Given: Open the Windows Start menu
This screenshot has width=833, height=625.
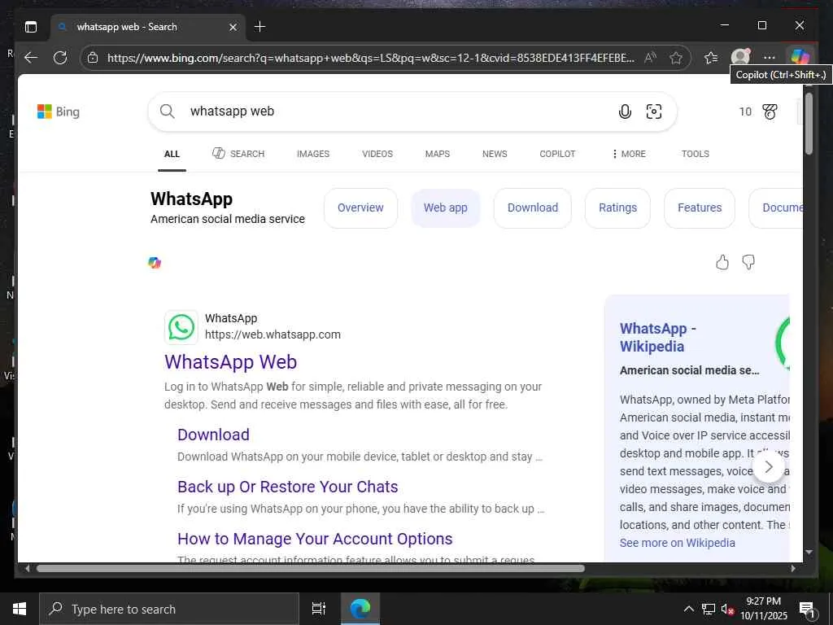Looking at the screenshot, I should [20, 609].
